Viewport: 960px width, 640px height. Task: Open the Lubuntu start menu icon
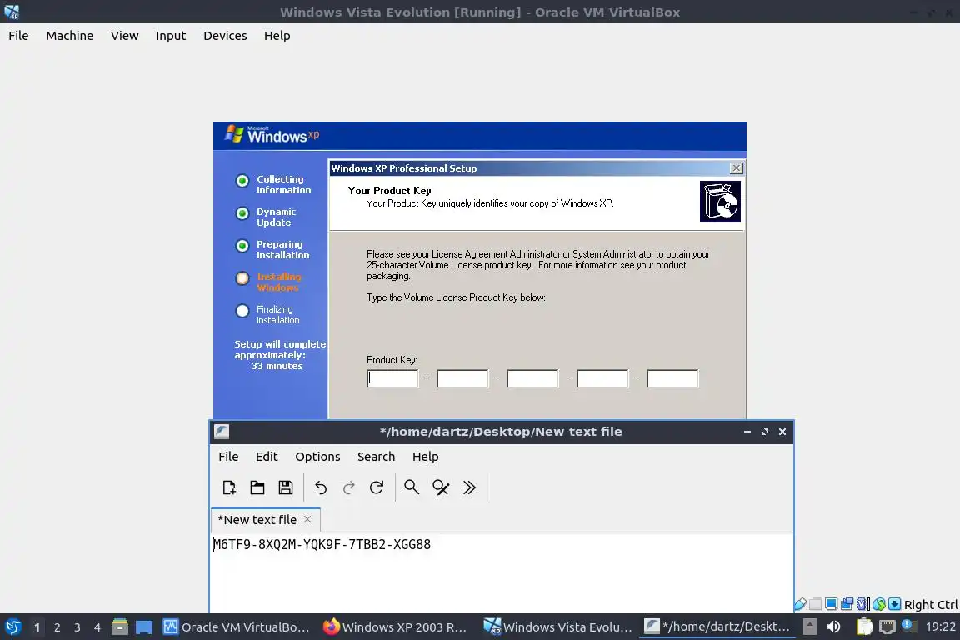13,627
